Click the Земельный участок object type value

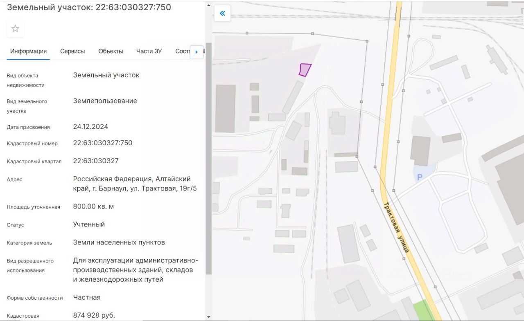[x=106, y=75]
